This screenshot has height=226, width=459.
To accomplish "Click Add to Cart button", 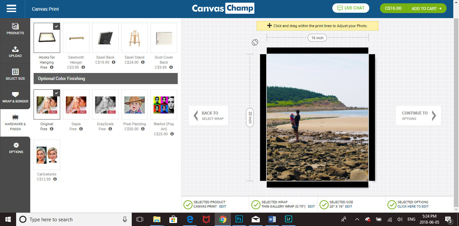I will (426, 8).
